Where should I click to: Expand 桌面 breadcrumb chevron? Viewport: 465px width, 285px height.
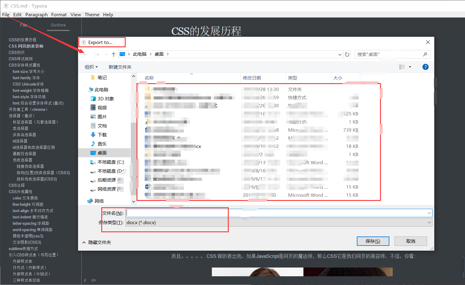pos(168,54)
